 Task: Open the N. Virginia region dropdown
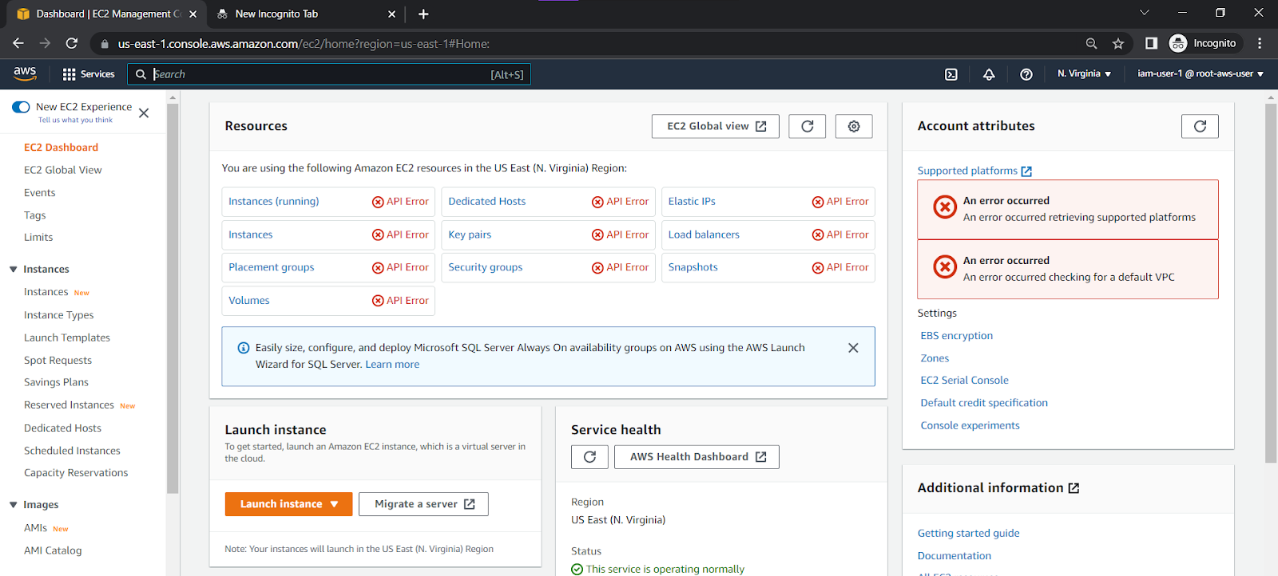(x=1084, y=73)
